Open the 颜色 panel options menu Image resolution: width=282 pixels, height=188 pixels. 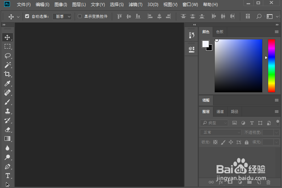pyautogui.click(x=277, y=32)
